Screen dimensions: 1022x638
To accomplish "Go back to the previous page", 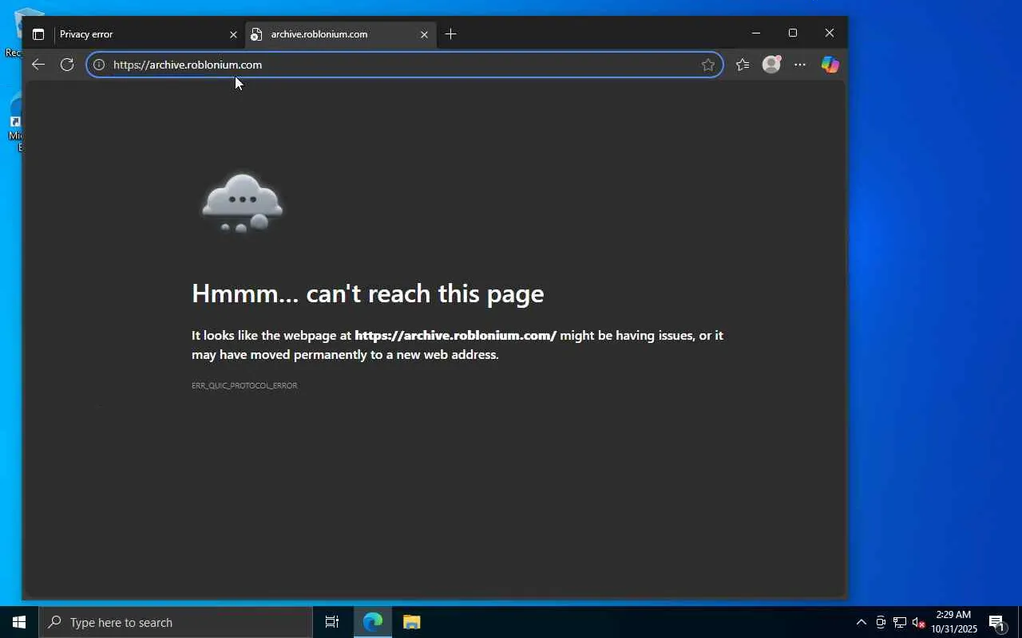I will pyautogui.click(x=38, y=65).
